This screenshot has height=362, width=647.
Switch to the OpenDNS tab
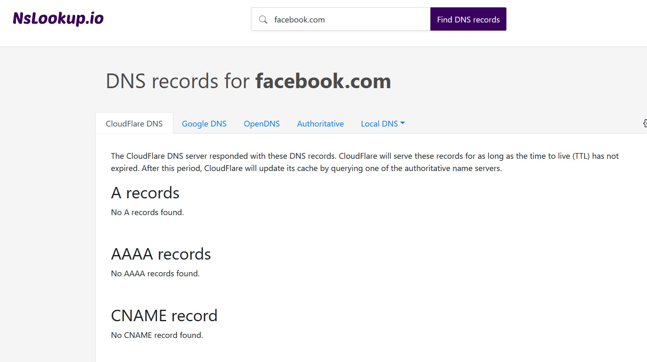[x=262, y=124]
